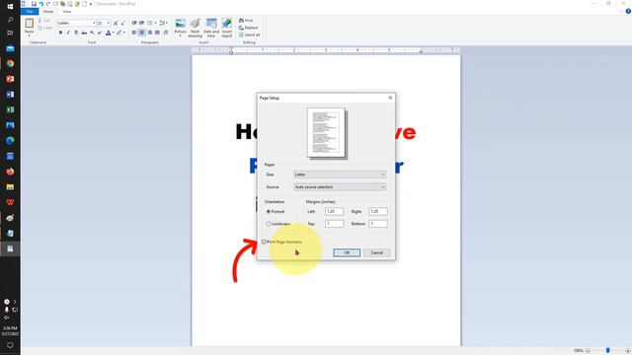Switch to the Home ribbon tab

48,12
